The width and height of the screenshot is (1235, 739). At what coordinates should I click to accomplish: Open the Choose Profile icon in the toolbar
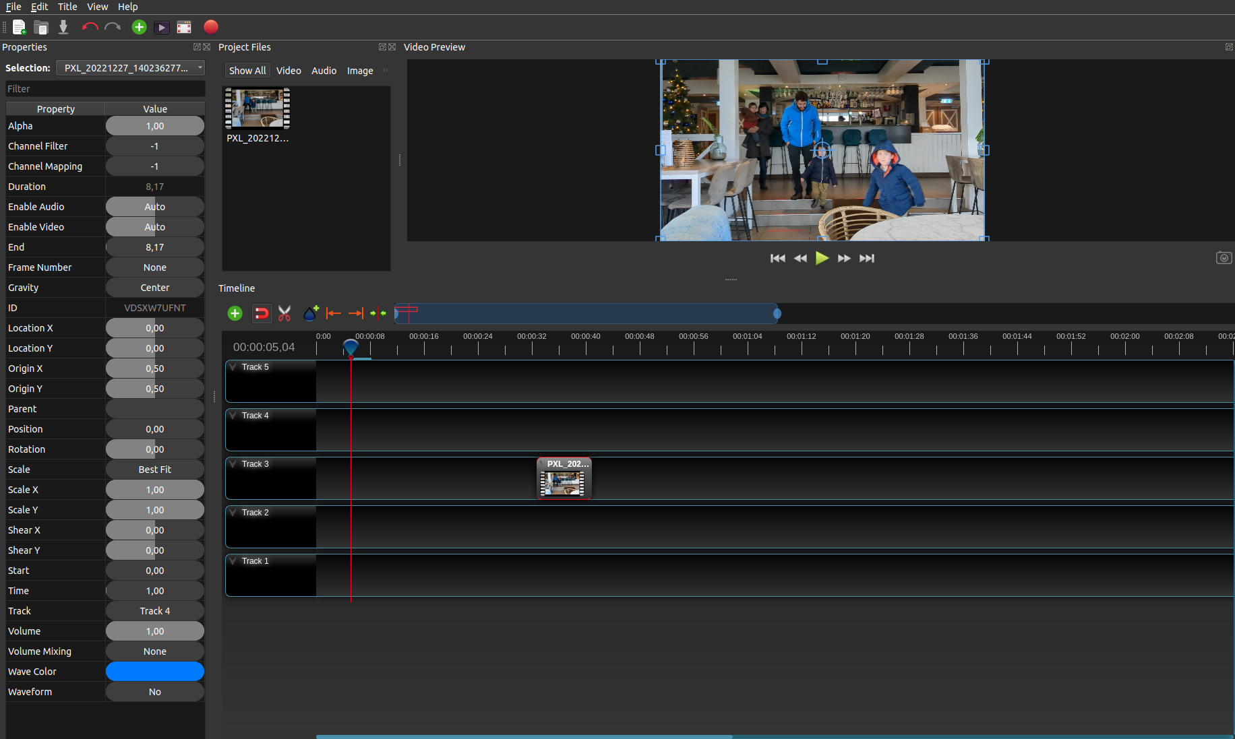coord(183,27)
